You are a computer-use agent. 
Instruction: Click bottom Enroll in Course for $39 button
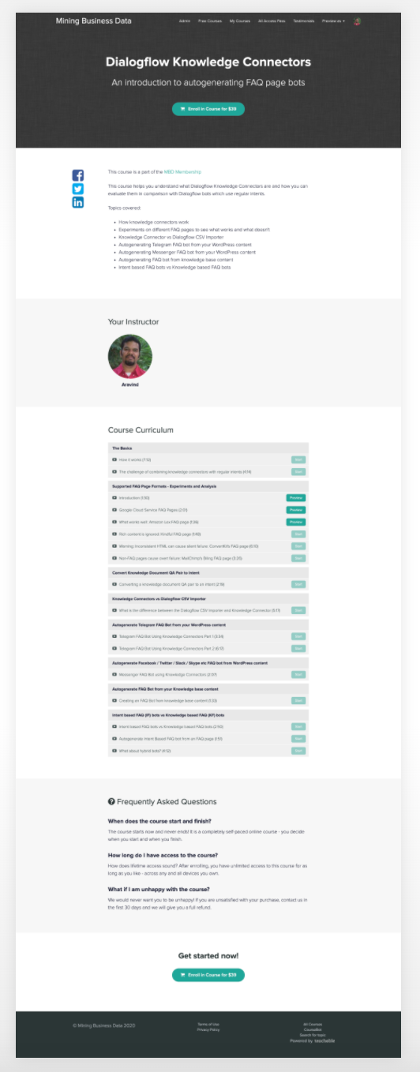pyautogui.click(x=208, y=975)
